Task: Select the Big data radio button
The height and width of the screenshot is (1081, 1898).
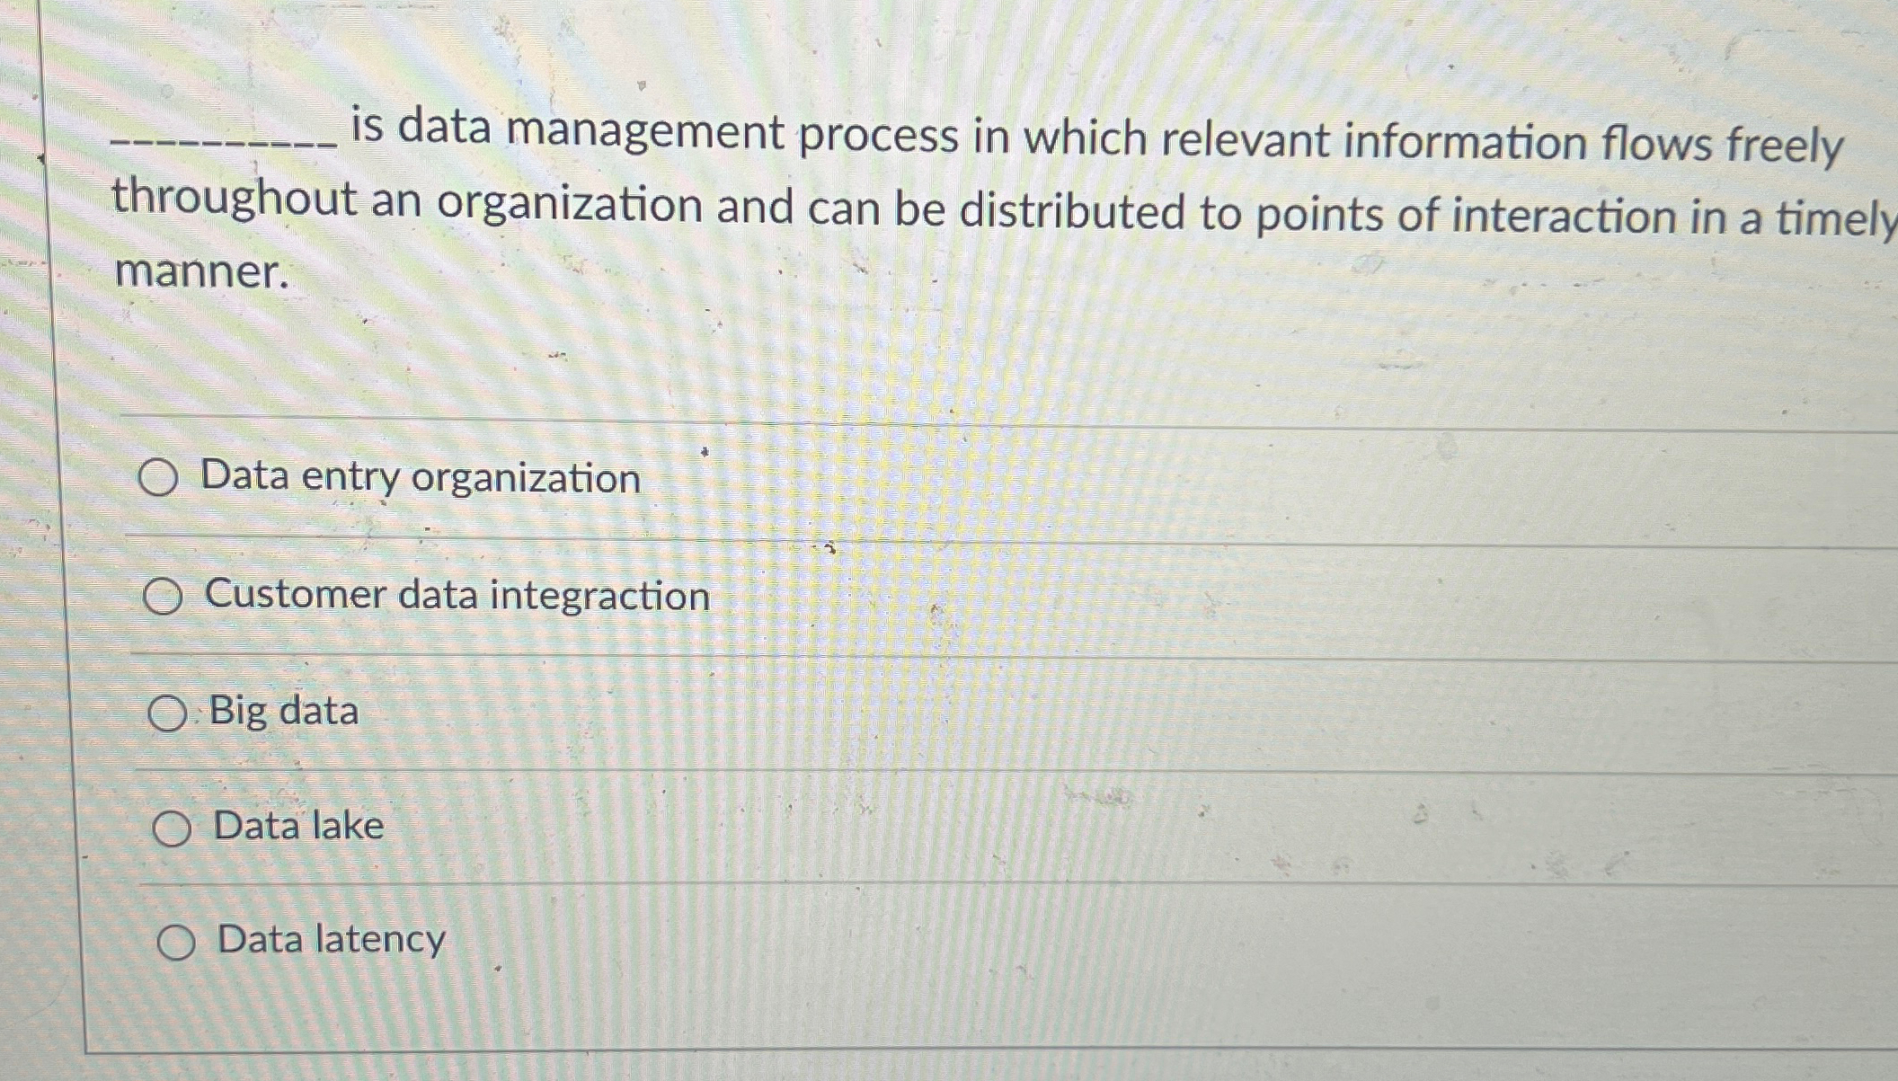Action: pos(169,711)
